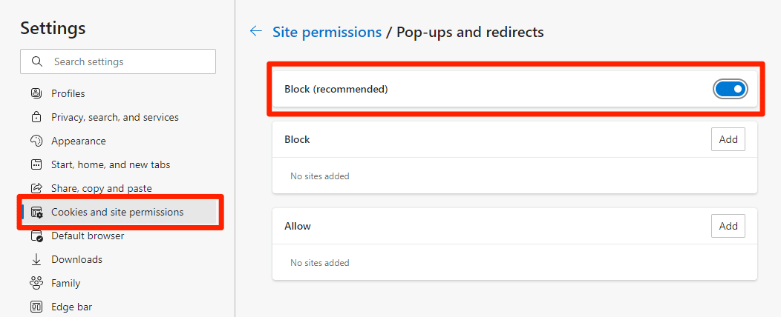Click the search magnifier icon
This screenshot has height=317, width=781.
36,61
